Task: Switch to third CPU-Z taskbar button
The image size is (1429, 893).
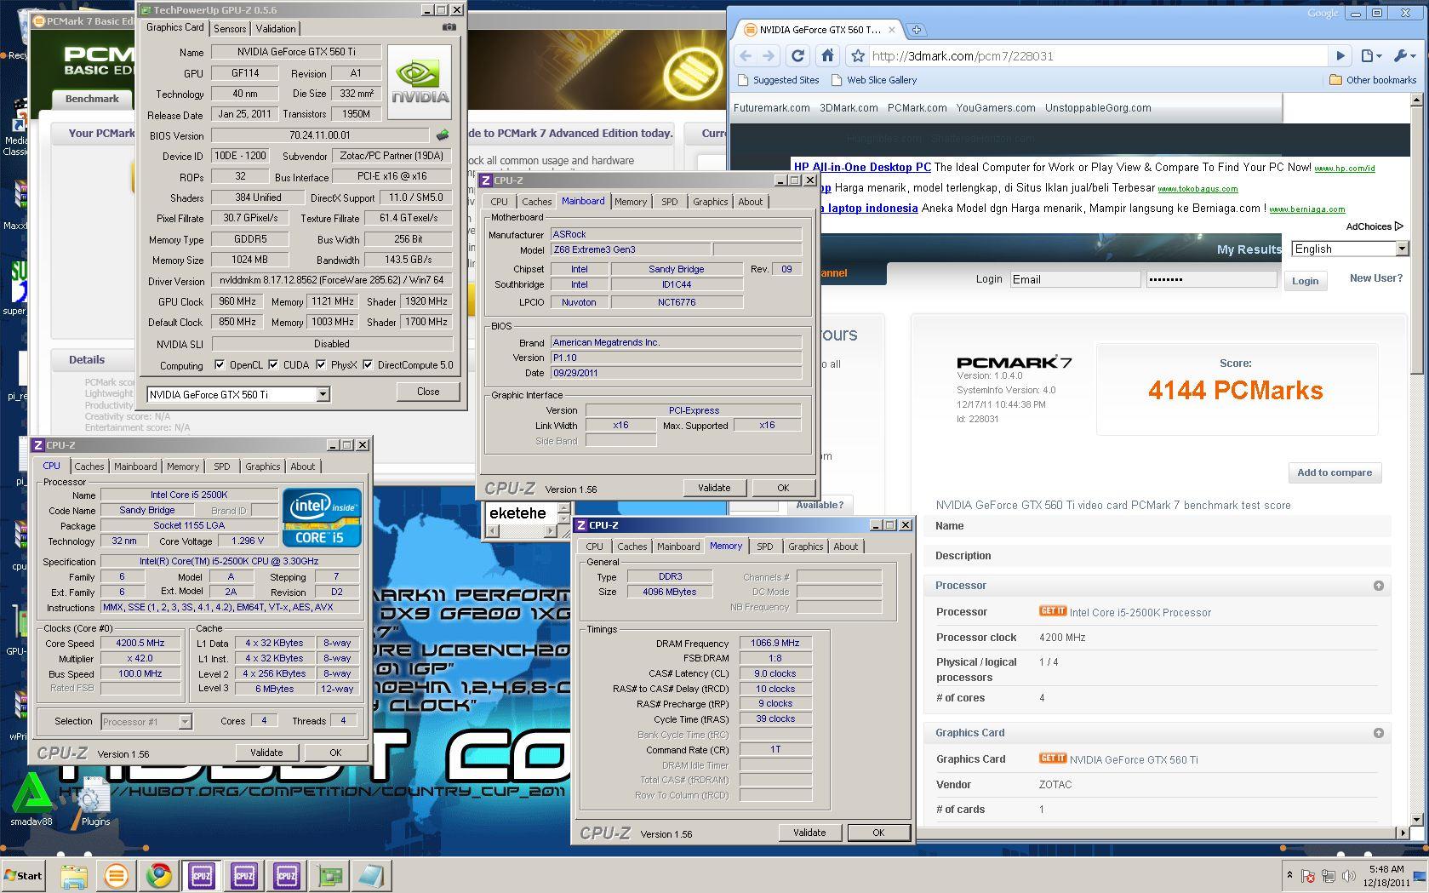Action: tap(287, 875)
